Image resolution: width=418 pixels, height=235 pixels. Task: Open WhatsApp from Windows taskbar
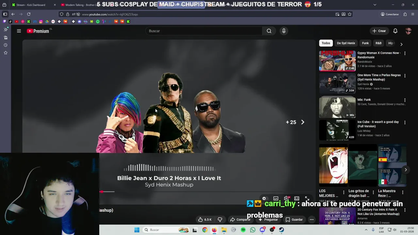[x=253, y=230]
